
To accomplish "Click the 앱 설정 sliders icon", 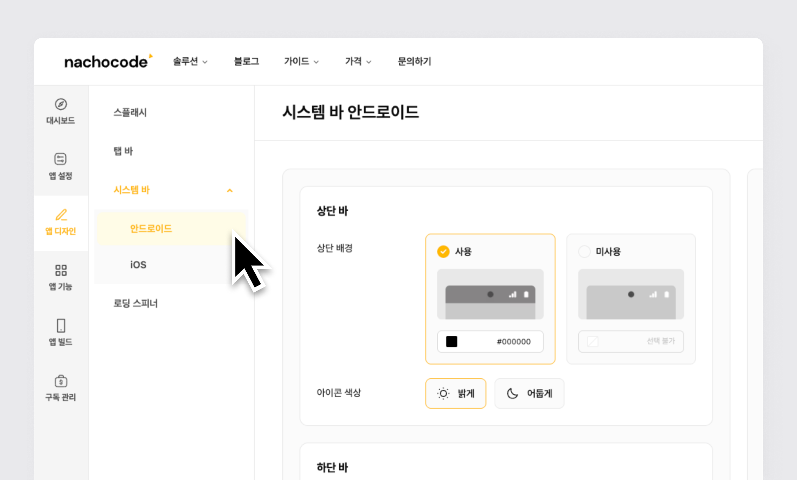I will click(60, 159).
